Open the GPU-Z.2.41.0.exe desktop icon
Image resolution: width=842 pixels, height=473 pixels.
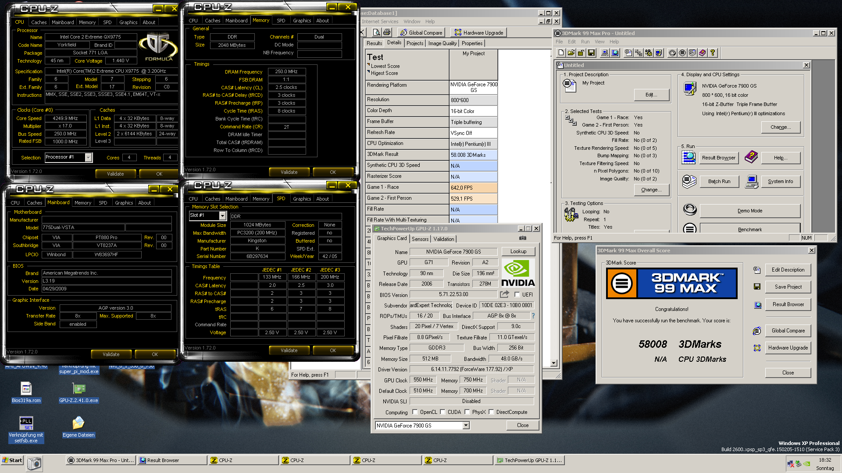pos(78,392)
